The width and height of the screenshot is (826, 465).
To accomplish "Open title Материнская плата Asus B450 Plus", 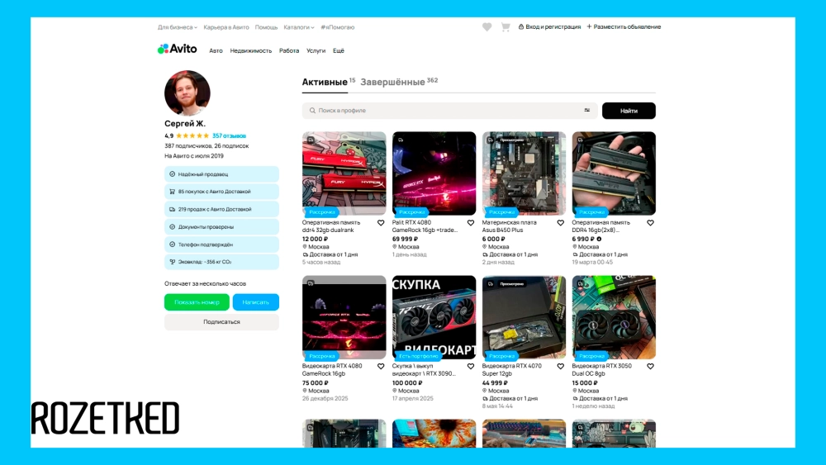I will 510,226.
